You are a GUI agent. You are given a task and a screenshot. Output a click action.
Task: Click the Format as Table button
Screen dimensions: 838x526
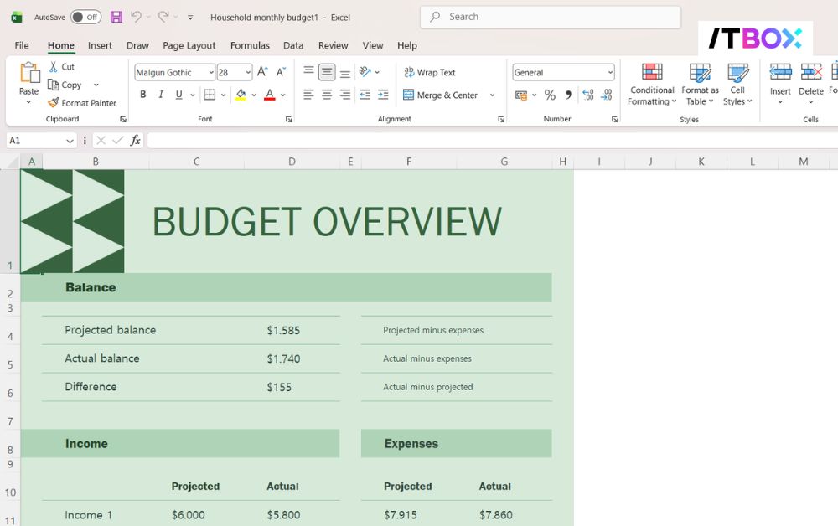click(x=700, y=84)
